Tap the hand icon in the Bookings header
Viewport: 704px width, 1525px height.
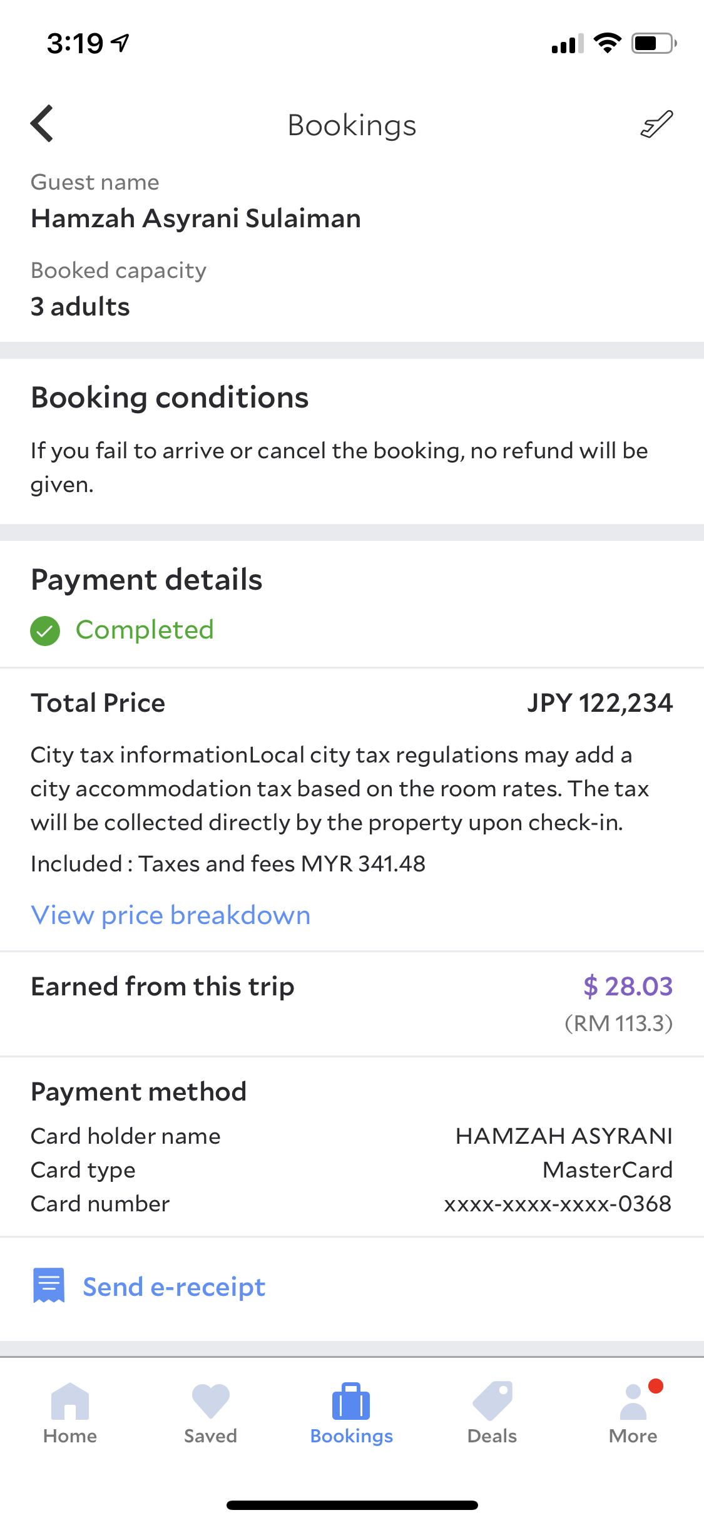coord(656,124)
